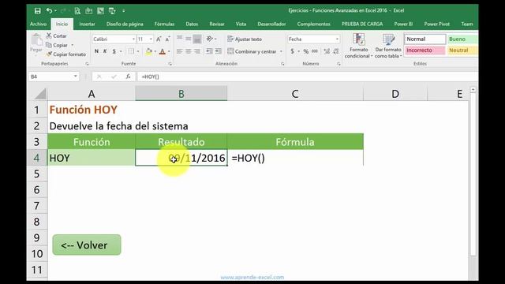Switch to the Diseño de página tab
The width and height of the screenshot is (505, 284).
click(x=125, y=24)
